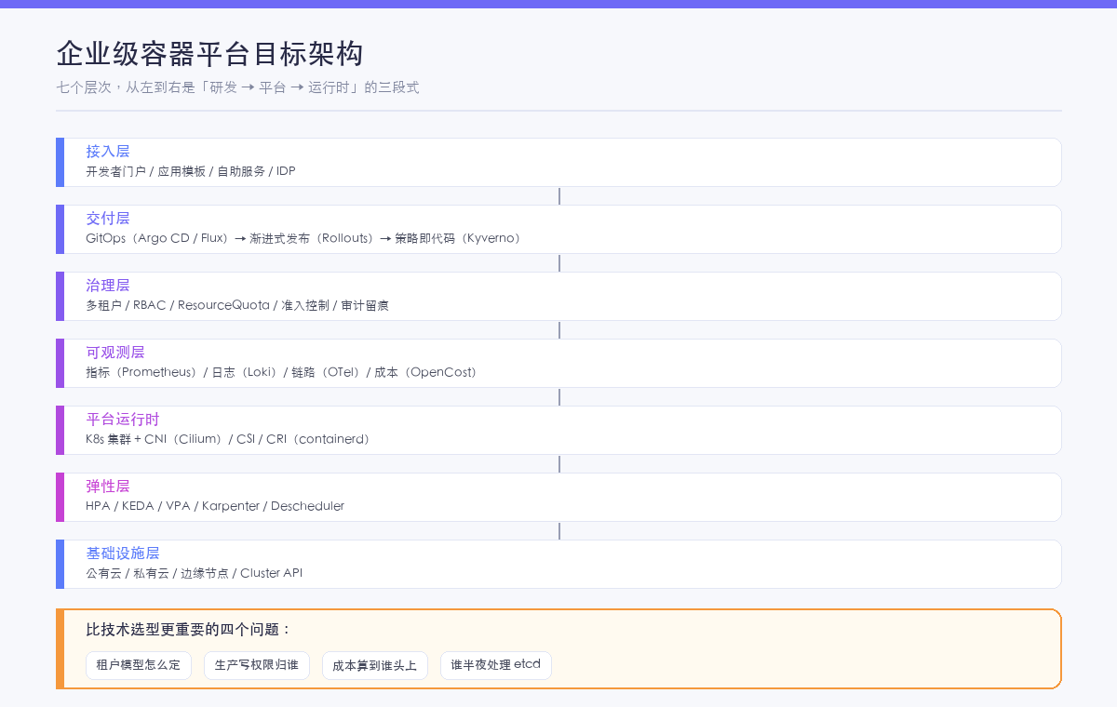Select the 治理层 card heading
The height and width of the screenshot is (707, 1117).
pyautogui.click(x=108, y=286)
